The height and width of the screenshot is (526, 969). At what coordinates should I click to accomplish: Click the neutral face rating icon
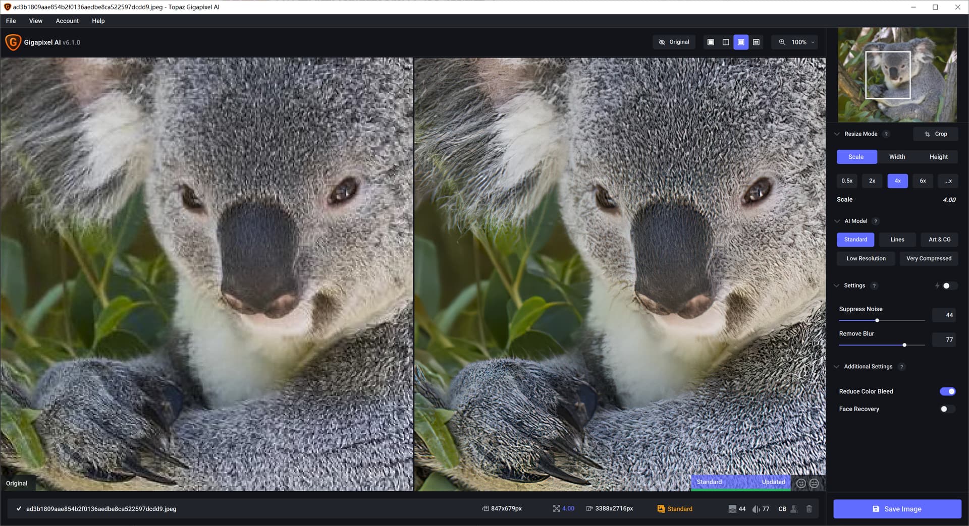[814, 483]
